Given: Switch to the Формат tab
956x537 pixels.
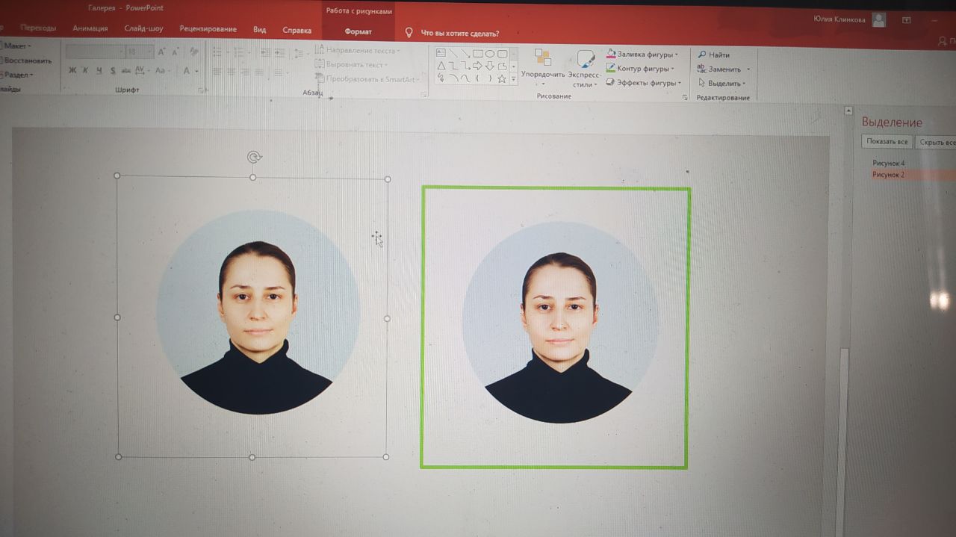Looking at the screenshot, I should pos(358,32).
